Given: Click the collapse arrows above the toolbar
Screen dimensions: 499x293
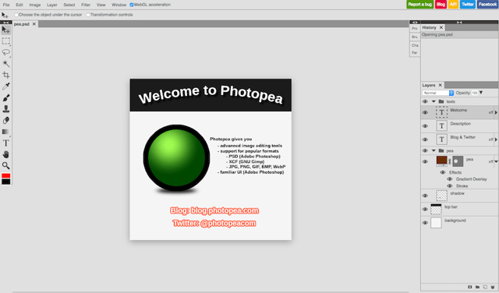Looking at the screenshot, I should [x=6, y=23].
